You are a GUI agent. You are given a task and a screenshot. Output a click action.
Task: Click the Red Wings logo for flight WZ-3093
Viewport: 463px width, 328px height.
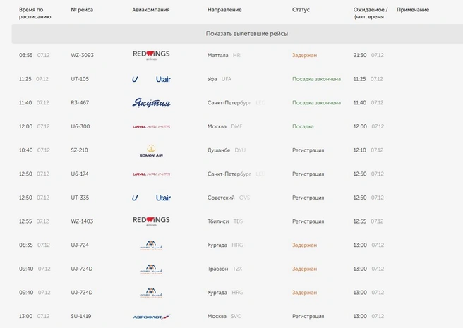151,55
